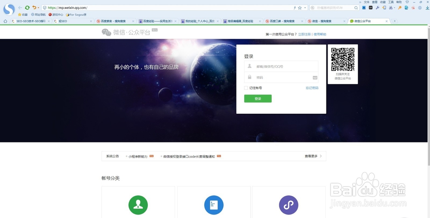
Task: Tick the 记住帐号 checkbox
Action: (246, 88)
